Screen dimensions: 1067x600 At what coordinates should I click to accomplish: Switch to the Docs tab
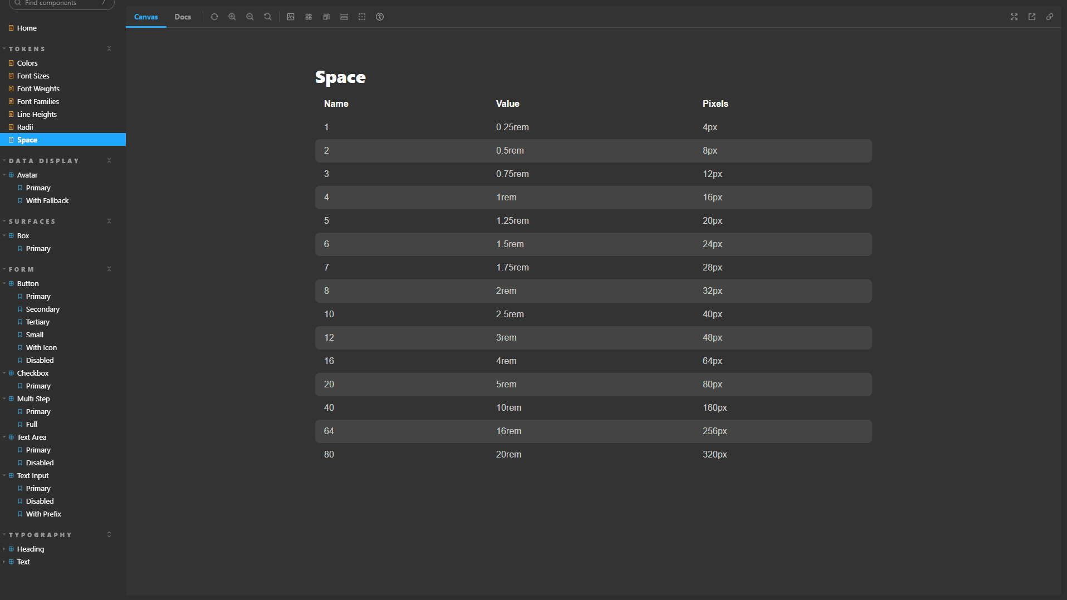pos(183,17)
